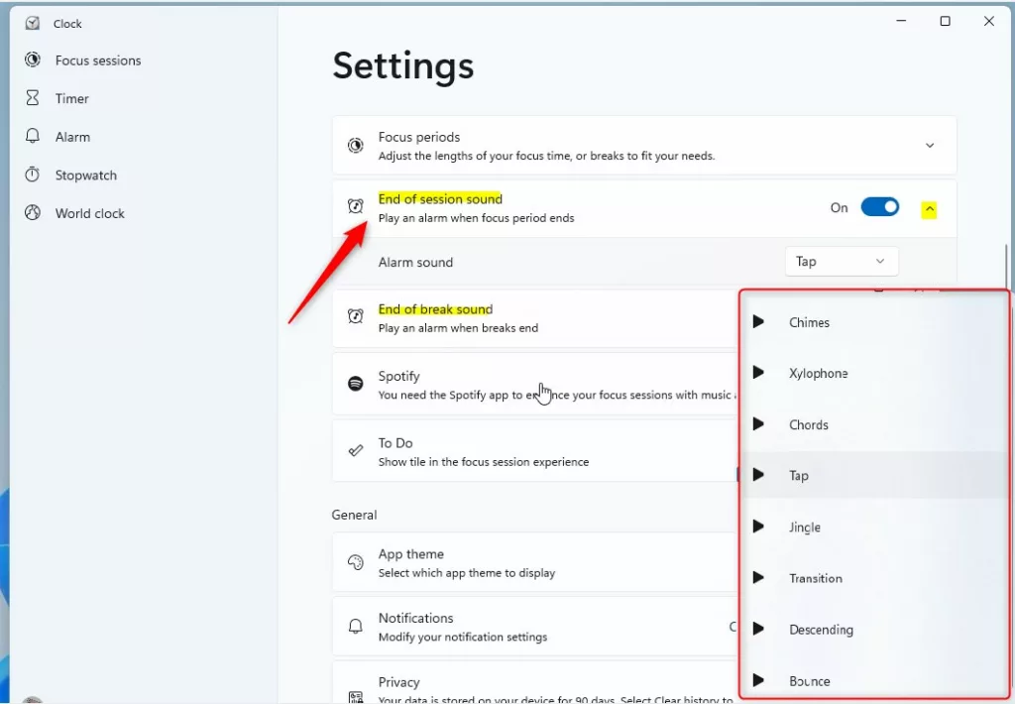Play the Xylophone sound preview
Viewport: 1015px width, 704px height.
(x=758, y=373)
